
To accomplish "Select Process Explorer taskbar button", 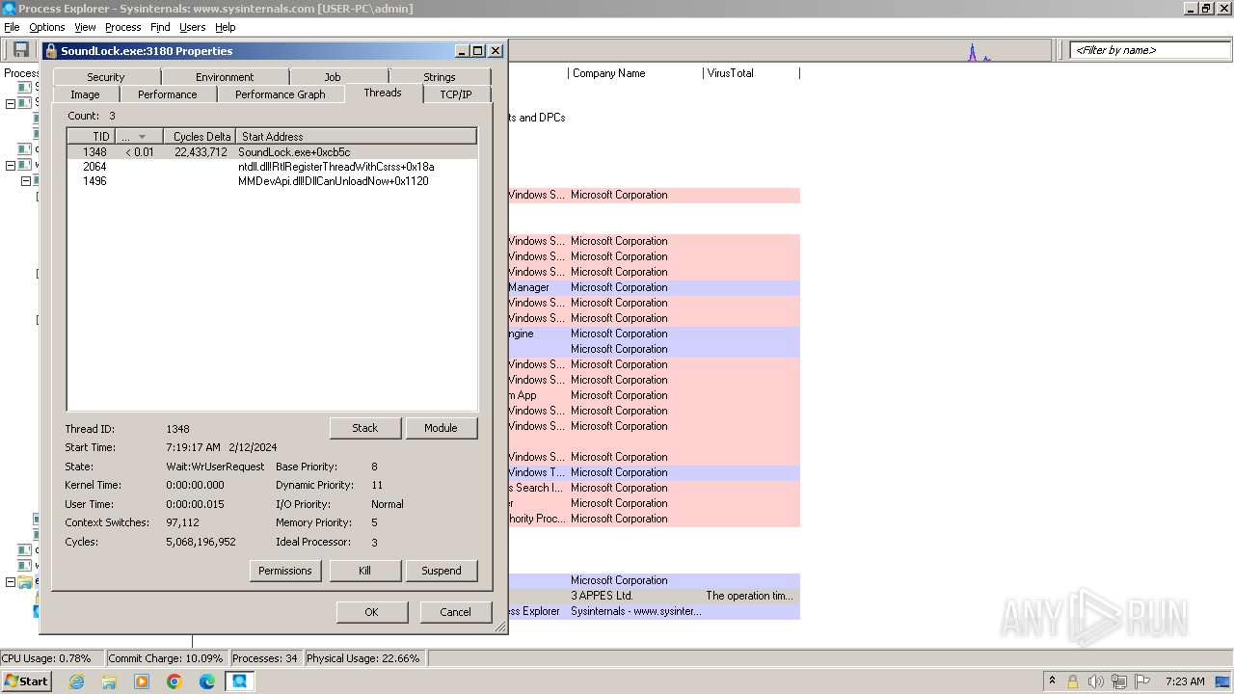I will [x=240, y=681].
